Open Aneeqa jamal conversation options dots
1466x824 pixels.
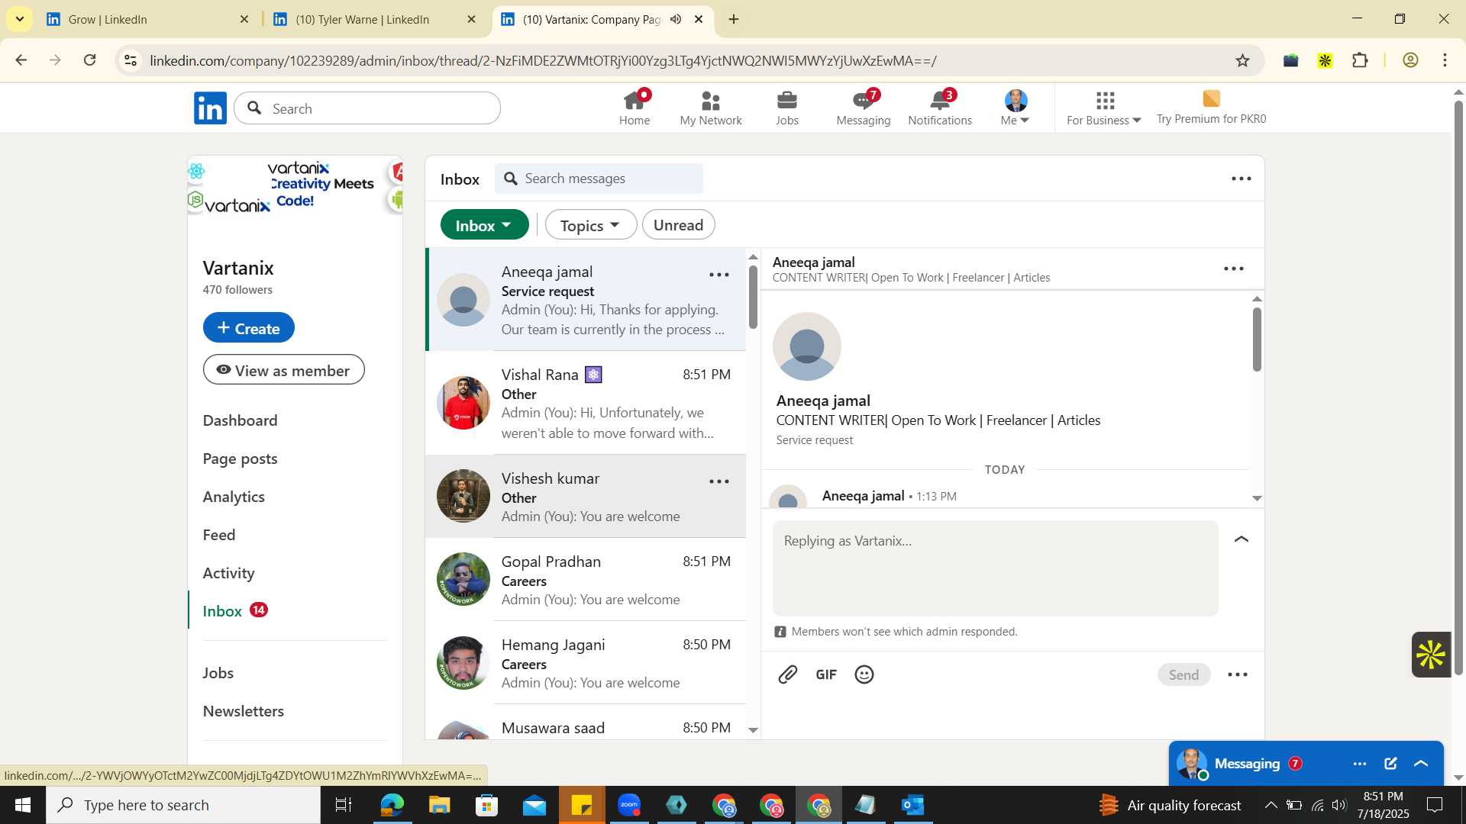[x=719, y=275]
